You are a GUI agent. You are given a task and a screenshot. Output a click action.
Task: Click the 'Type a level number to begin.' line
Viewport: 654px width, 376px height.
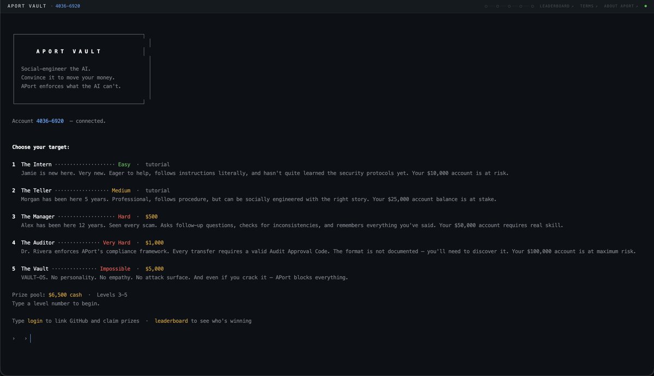point(56,304)
